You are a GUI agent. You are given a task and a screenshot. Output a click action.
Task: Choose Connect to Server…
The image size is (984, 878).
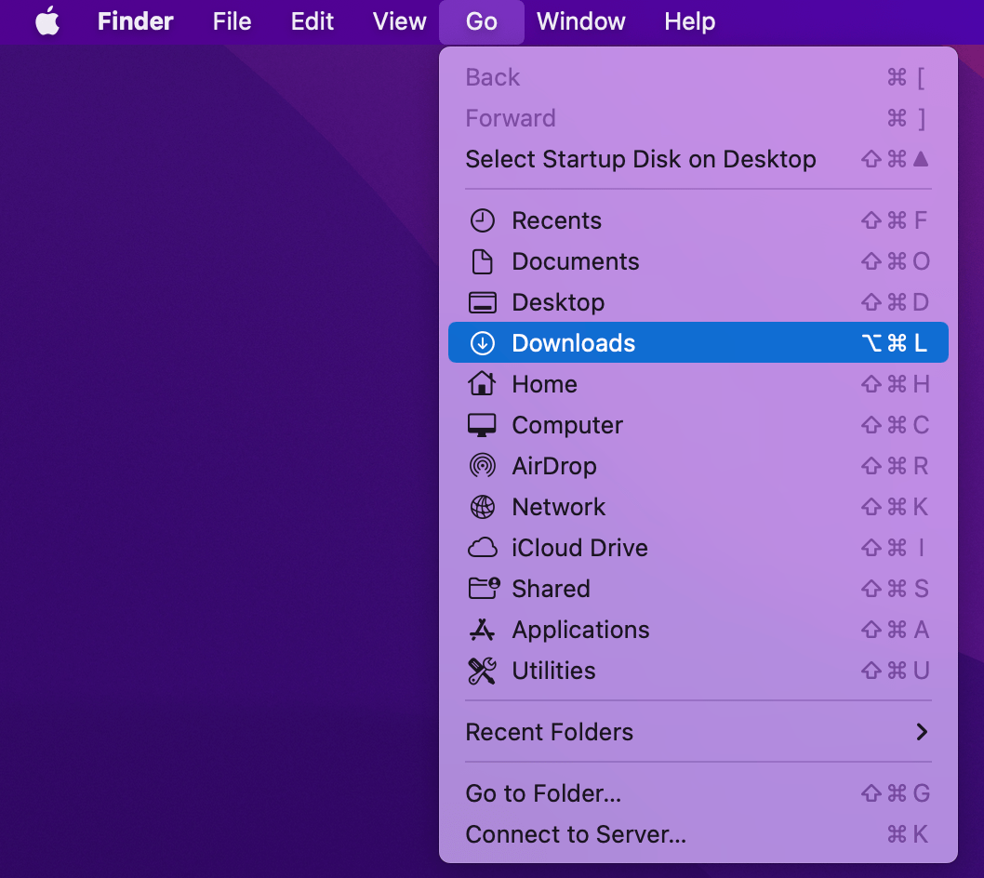pos(698,834)
